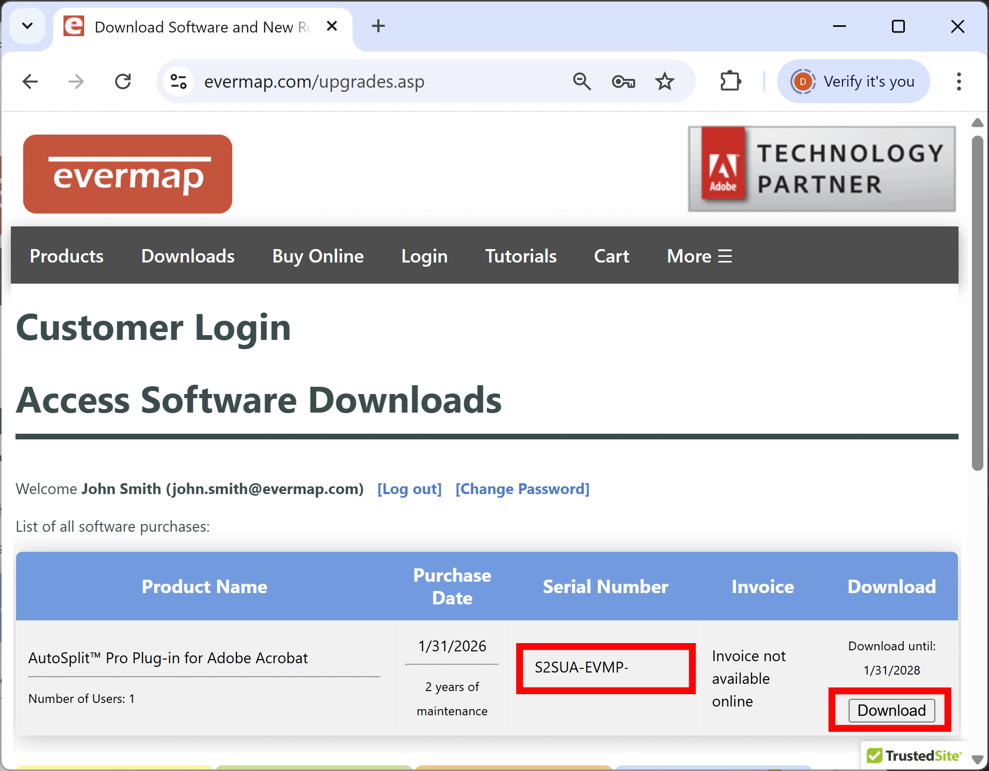Screen dimensions: 989x771
Task: Expand the More navigation menu
Action: pos(699,256)
